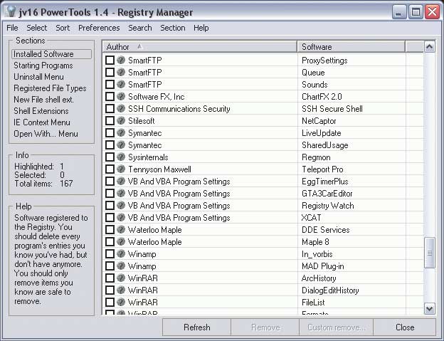Viewport: 444px width, 341px height.
Task: Open the Help menu
Action: coord(201,28)
